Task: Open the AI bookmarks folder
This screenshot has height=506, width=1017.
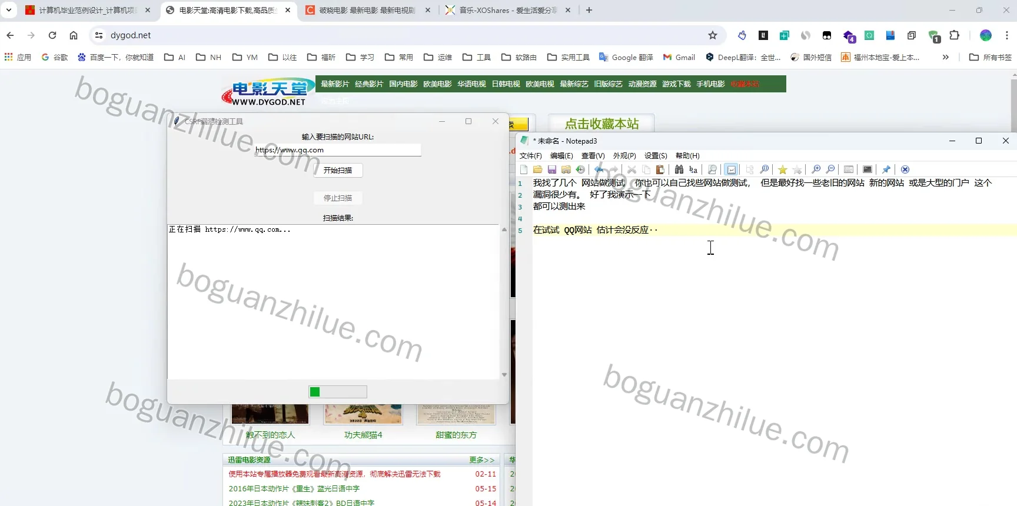Action: click(x=175, y=57)
